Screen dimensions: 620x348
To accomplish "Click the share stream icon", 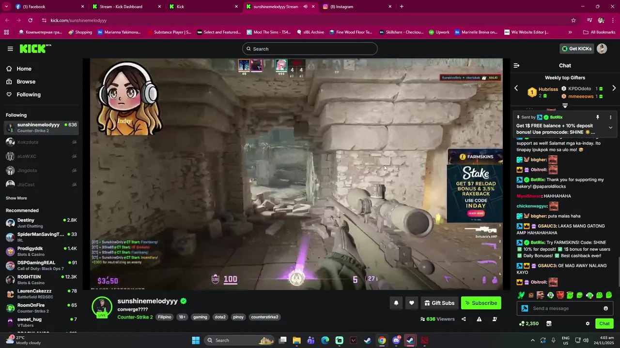I will click(x=464, y=319).
